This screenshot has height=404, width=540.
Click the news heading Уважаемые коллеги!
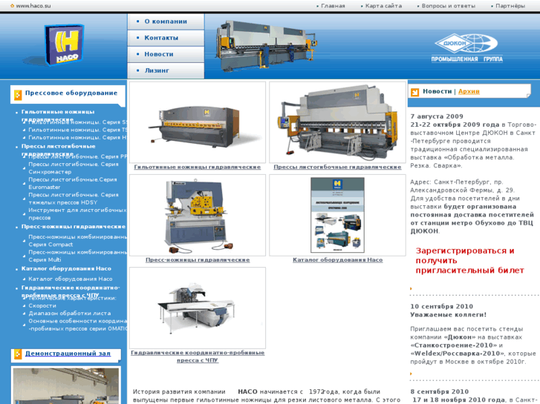click(x=448, y=314)
